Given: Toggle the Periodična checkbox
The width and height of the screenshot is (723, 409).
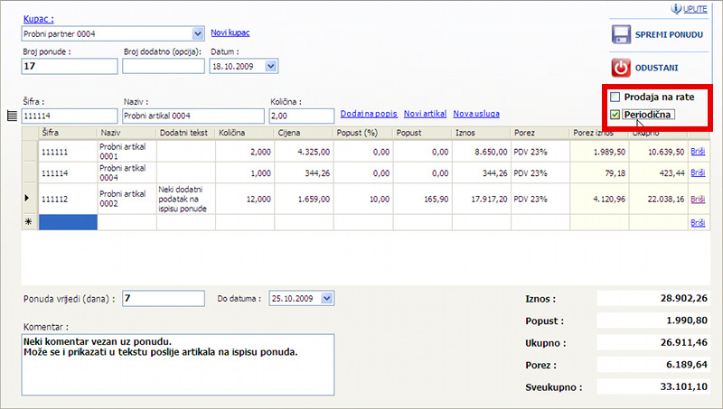Looking at the screenshot, I should pyautogui.click(x=615, y=115).
